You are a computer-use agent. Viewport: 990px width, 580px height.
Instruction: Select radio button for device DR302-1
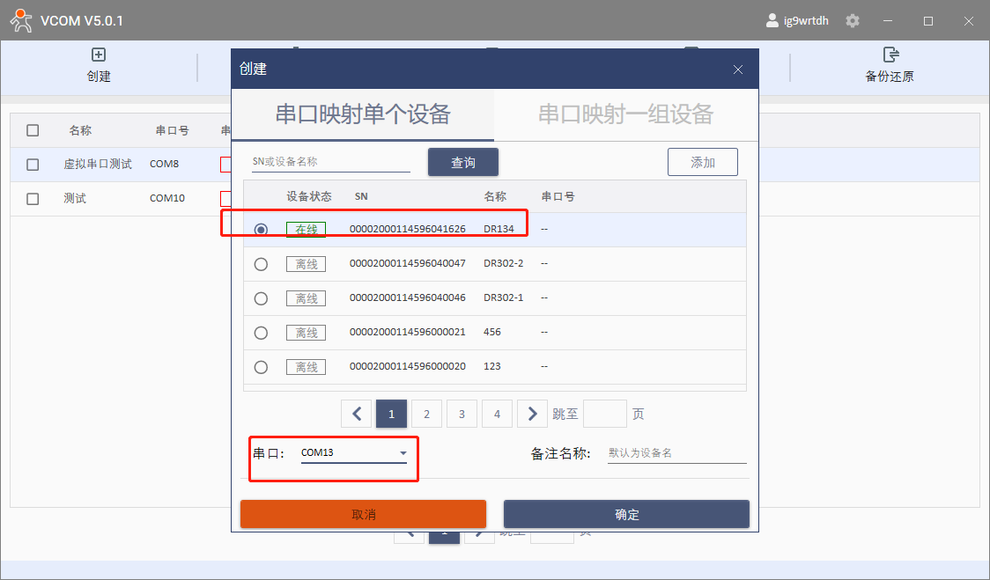261,298
